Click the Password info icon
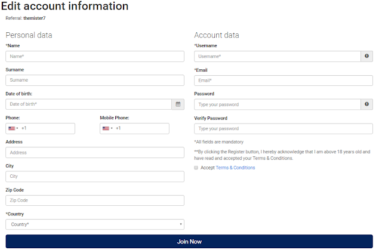The height and width of the screenshot is (250, 382). click(366, 104)
